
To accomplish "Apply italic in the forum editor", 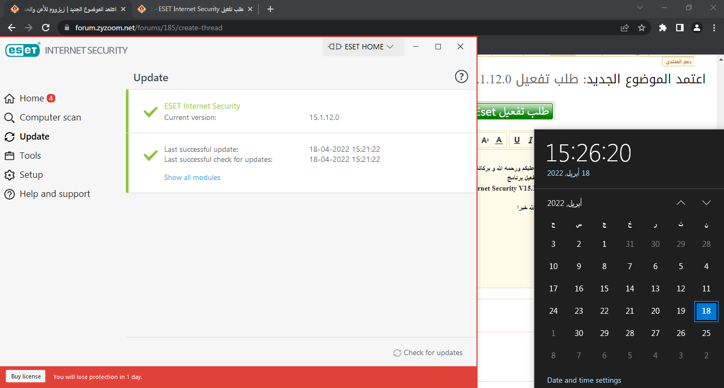I will pos(530,140).
